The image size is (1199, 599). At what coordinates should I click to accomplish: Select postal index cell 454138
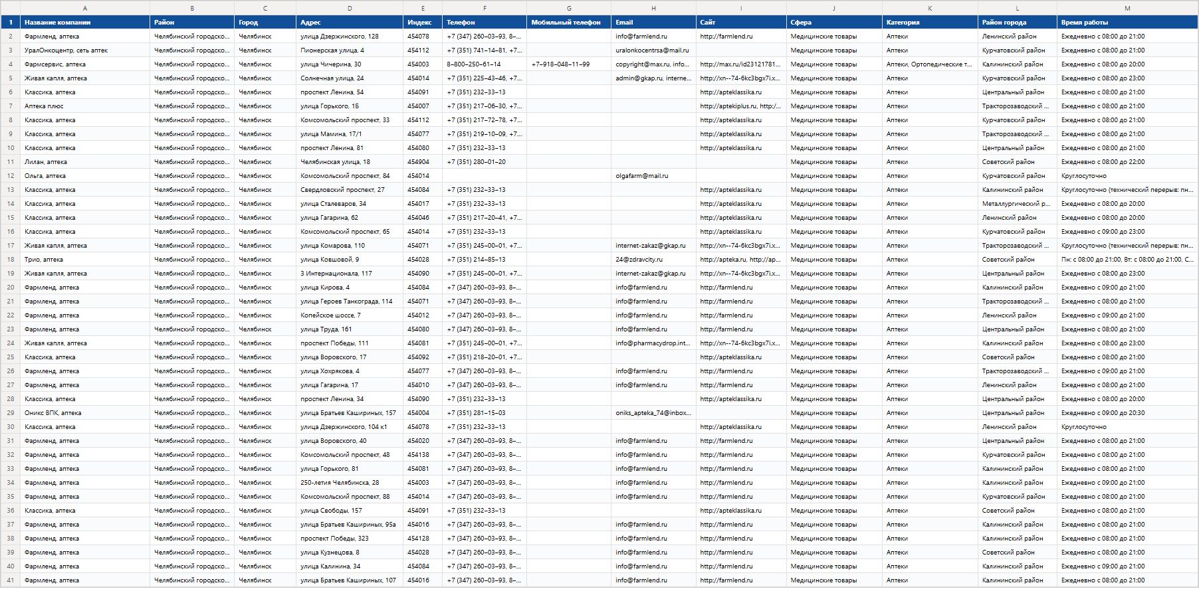tap(423, 455)
